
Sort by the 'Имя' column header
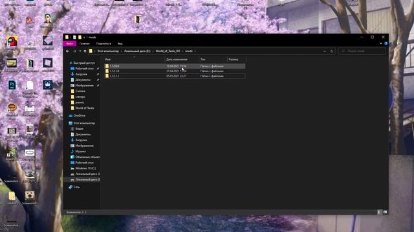[x=134, y=59]
